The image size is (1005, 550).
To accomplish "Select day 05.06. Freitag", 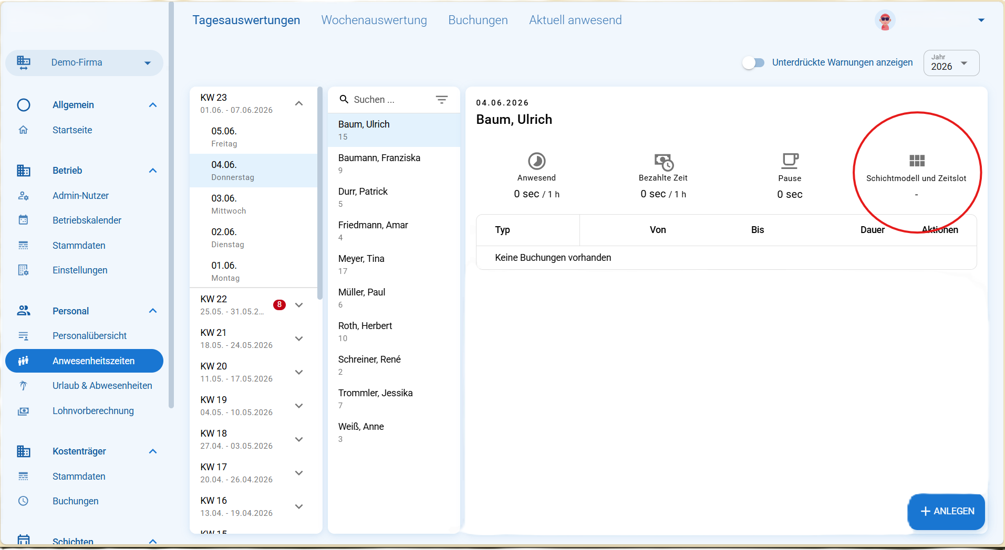I will click(254, 137).
